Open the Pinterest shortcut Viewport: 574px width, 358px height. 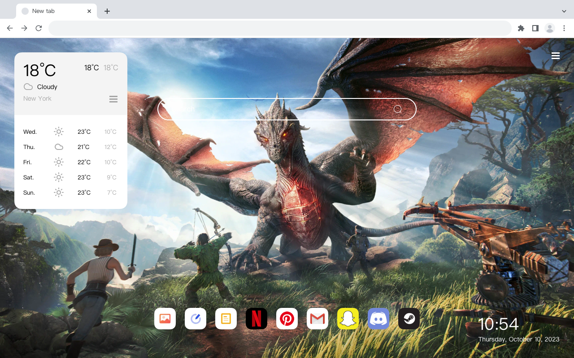pos(287,319)
